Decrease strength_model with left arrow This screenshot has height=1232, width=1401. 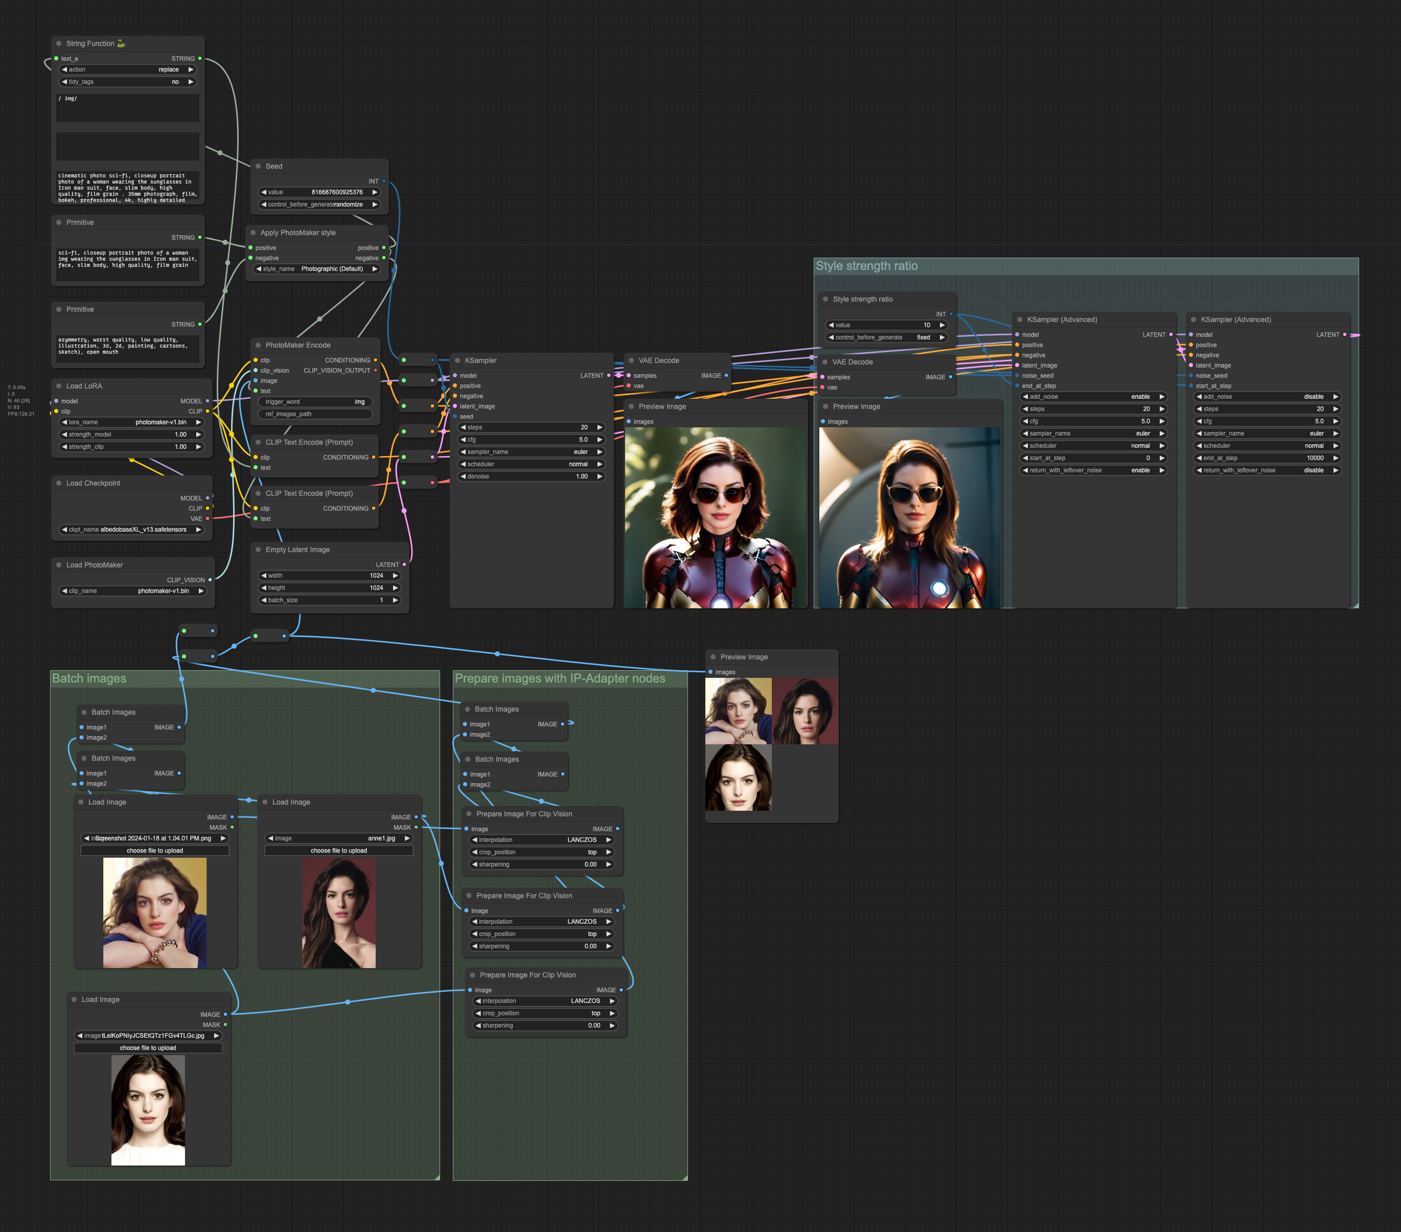point(64,434)
